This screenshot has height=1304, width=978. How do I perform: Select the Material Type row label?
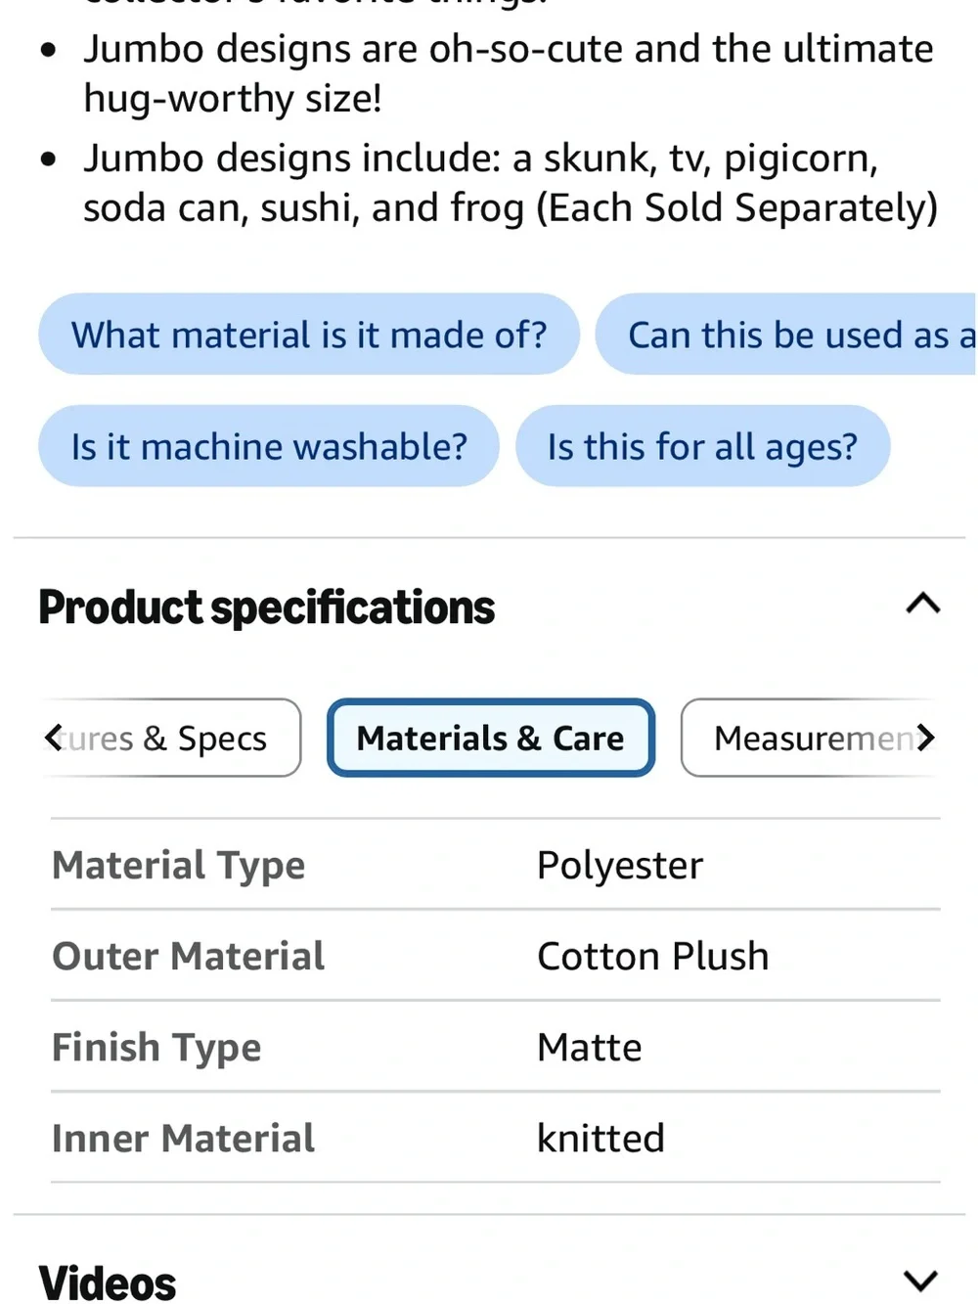pyautogui.click(x=179, y=866)
